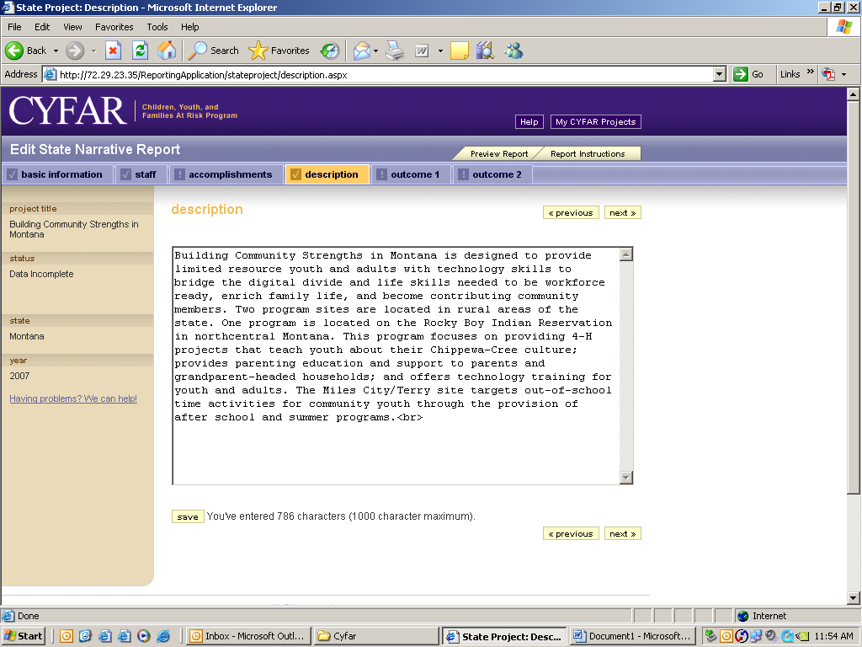Open the Having problems? We can help! link

[73, 398]
